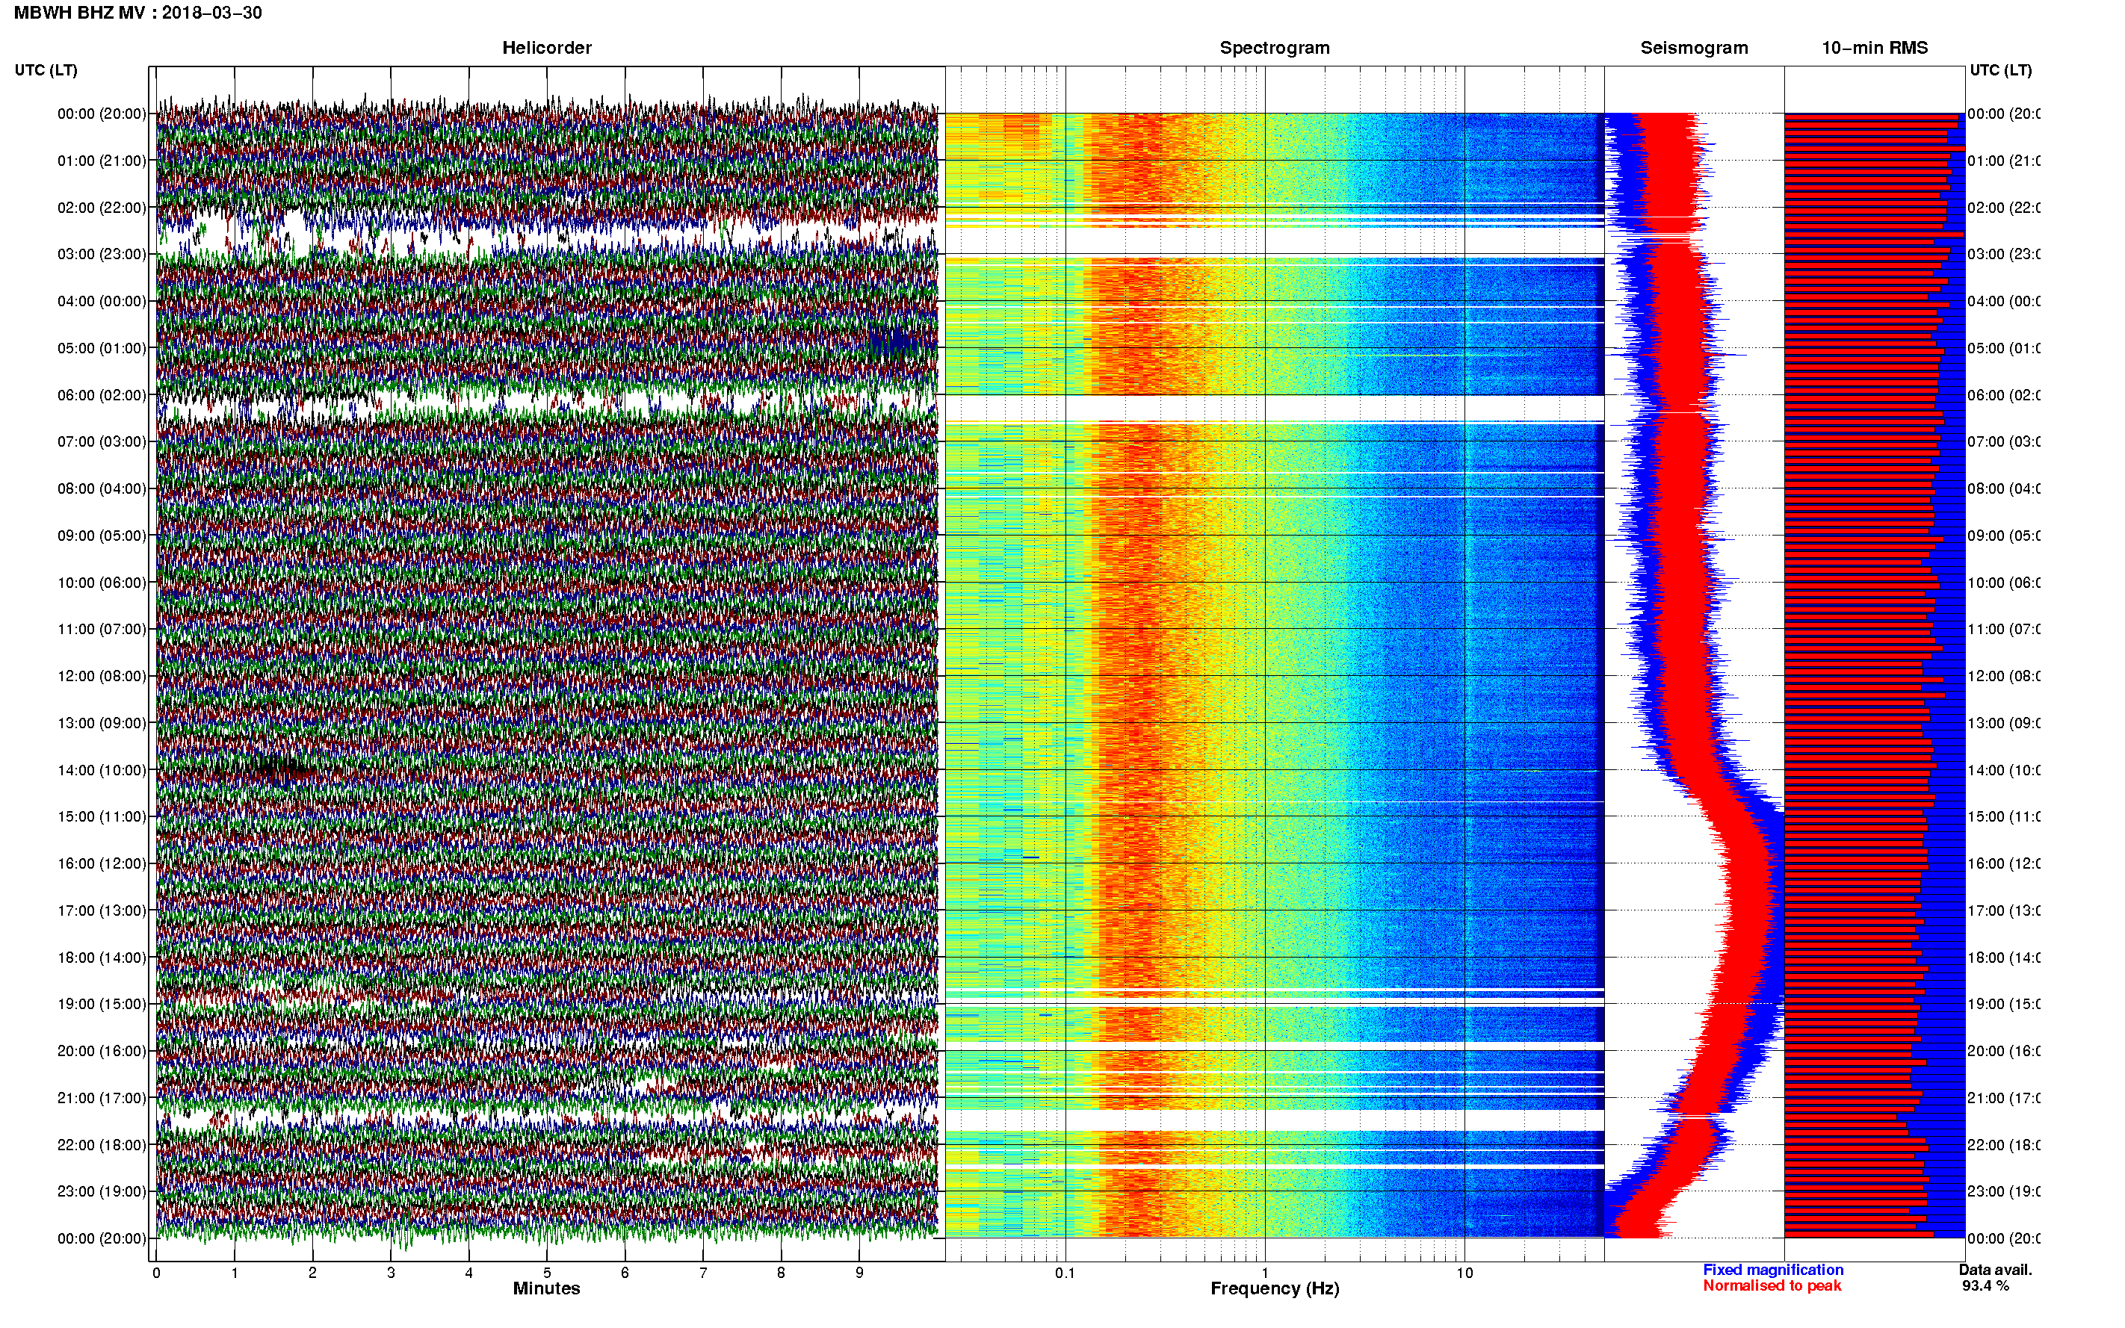Select the 'Spectrogram' panel heading
Viewport: 2125px width, 1328px height.
click(1275, 49)
